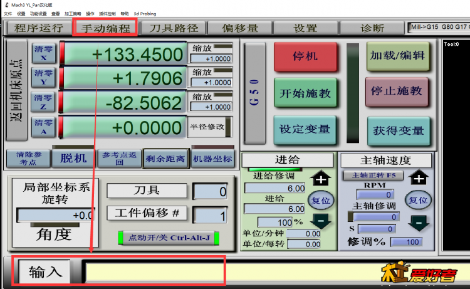Image resolution: width=470 pixels, height=289 pixels.
Task: Click the 停止施教 button
Action: point(397,92)
